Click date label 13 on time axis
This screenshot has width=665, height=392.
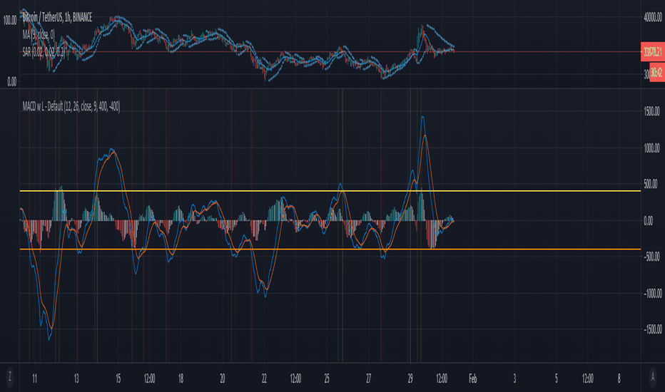click(x=76, y=378)
